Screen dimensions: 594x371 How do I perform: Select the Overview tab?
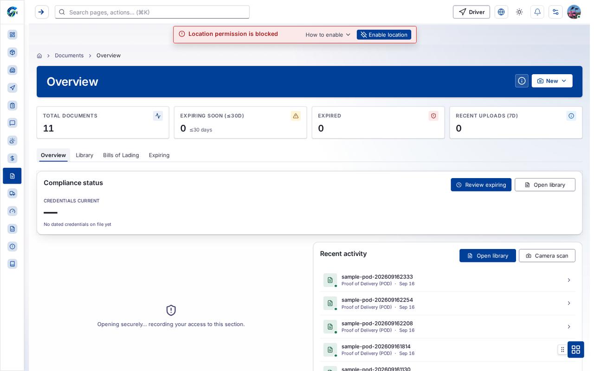point(53,155)
